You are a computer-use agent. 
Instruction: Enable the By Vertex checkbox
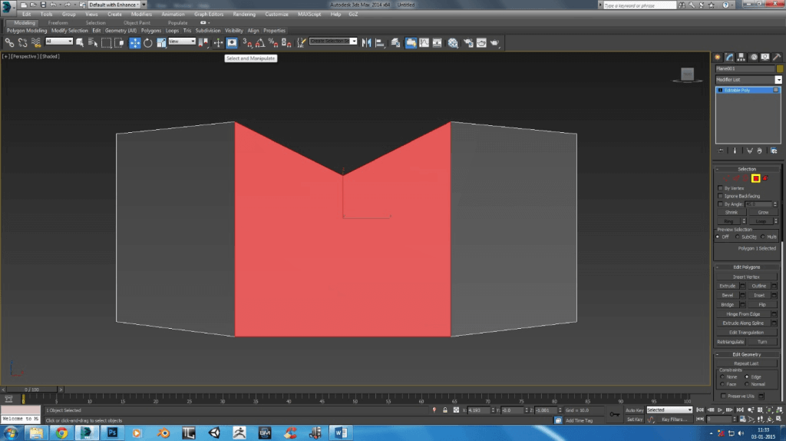click(x=720, y=188)
